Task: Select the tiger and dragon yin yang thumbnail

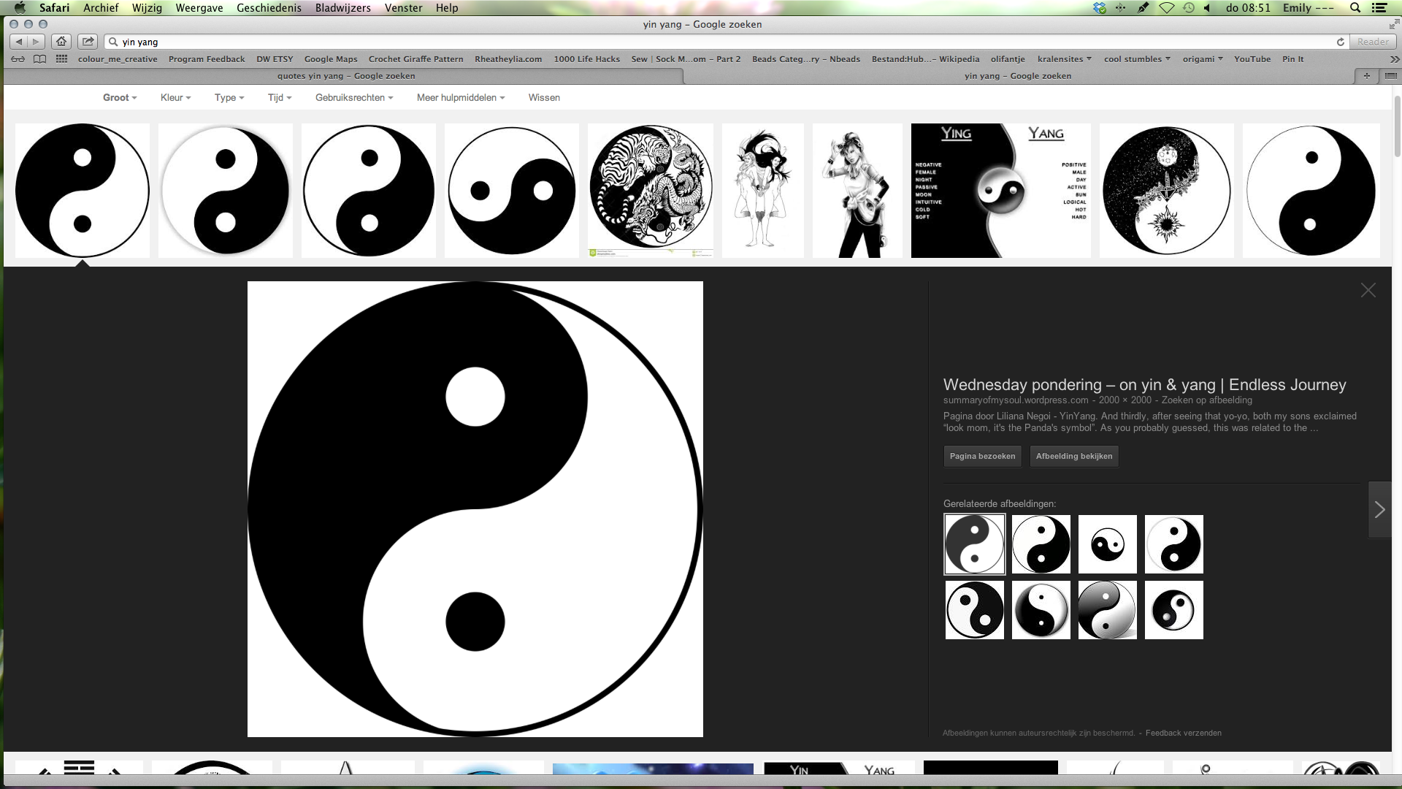Action: 651,190
